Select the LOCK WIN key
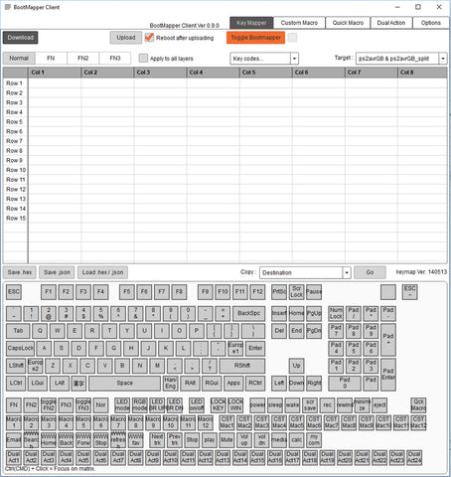This screenshot has width=451, height=477. coord(235,404)
